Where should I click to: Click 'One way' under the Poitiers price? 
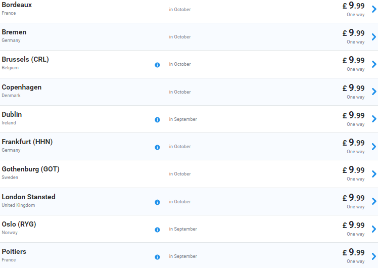(x=356, y=261)
